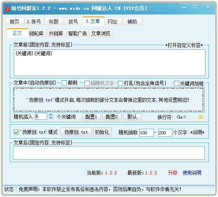Select the 正文 sub-tab
This screenshot has width=218, height=197.
(x=17, y=33)
